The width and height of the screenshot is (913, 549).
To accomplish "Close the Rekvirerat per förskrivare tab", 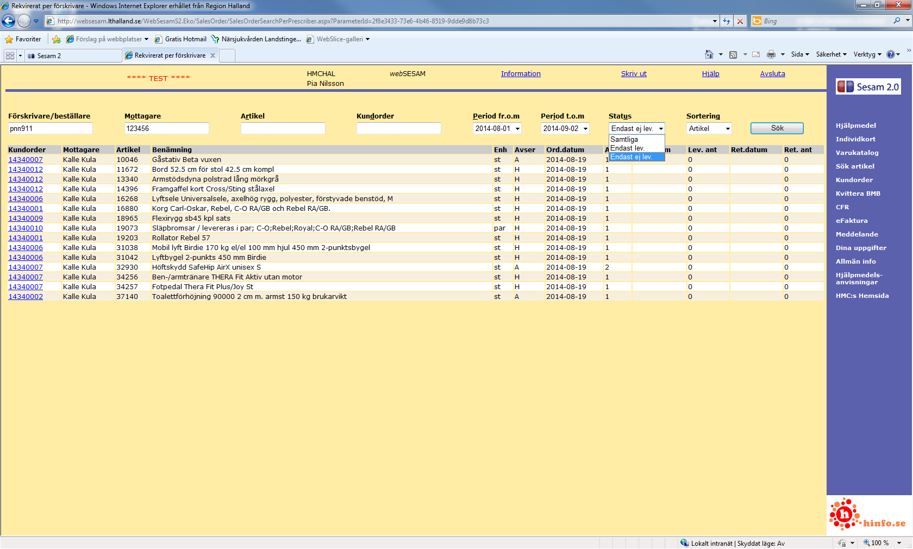I will (213, 55).
